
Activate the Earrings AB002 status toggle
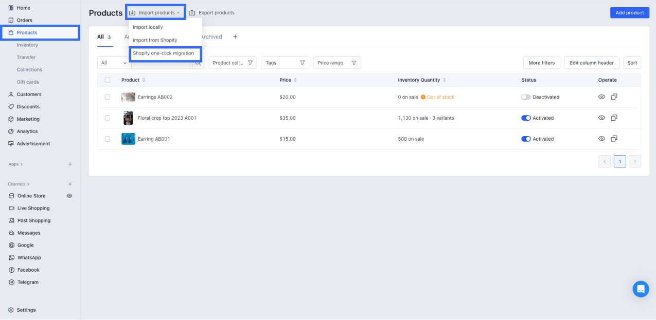click(x=526, y=97)
